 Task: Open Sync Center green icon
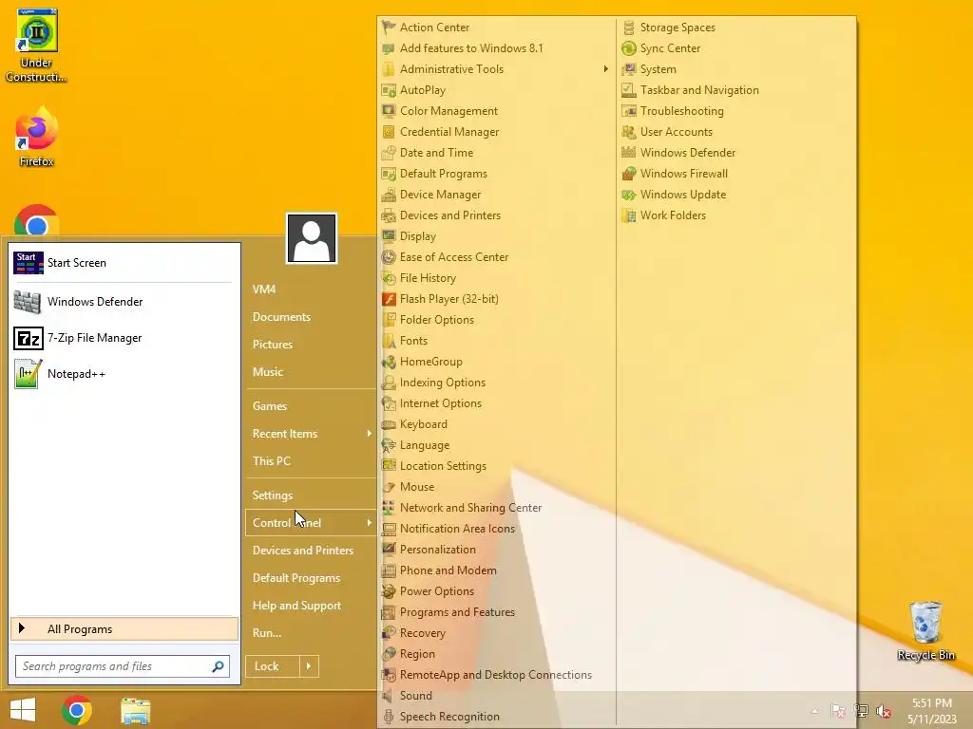point(629,48)
